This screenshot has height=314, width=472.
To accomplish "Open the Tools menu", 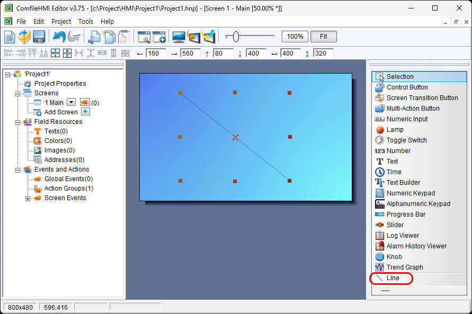I will pos(85,22).
